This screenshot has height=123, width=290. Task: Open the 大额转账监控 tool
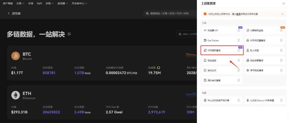click(x=256, y=30)
